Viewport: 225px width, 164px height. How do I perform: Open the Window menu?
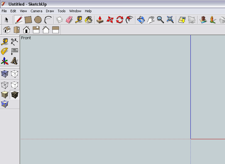pos(75,11)
